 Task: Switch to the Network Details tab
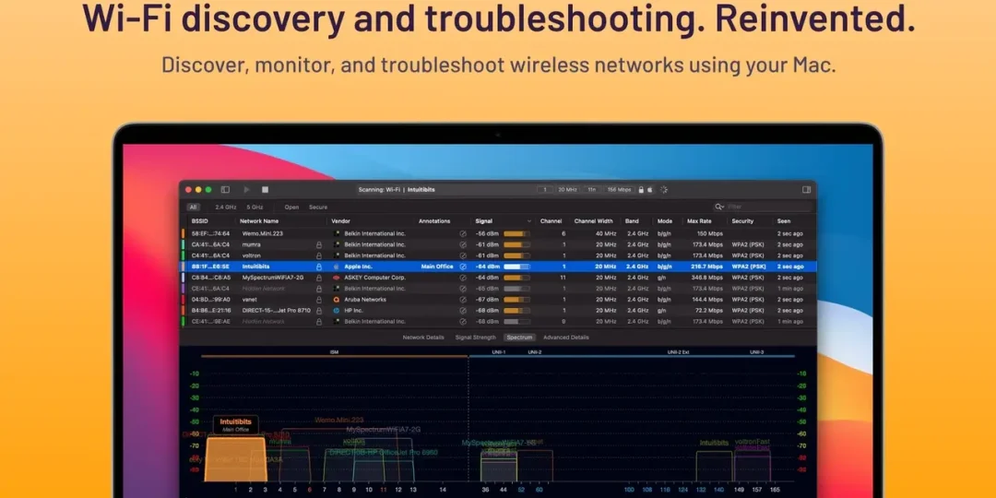click(423, 338)
